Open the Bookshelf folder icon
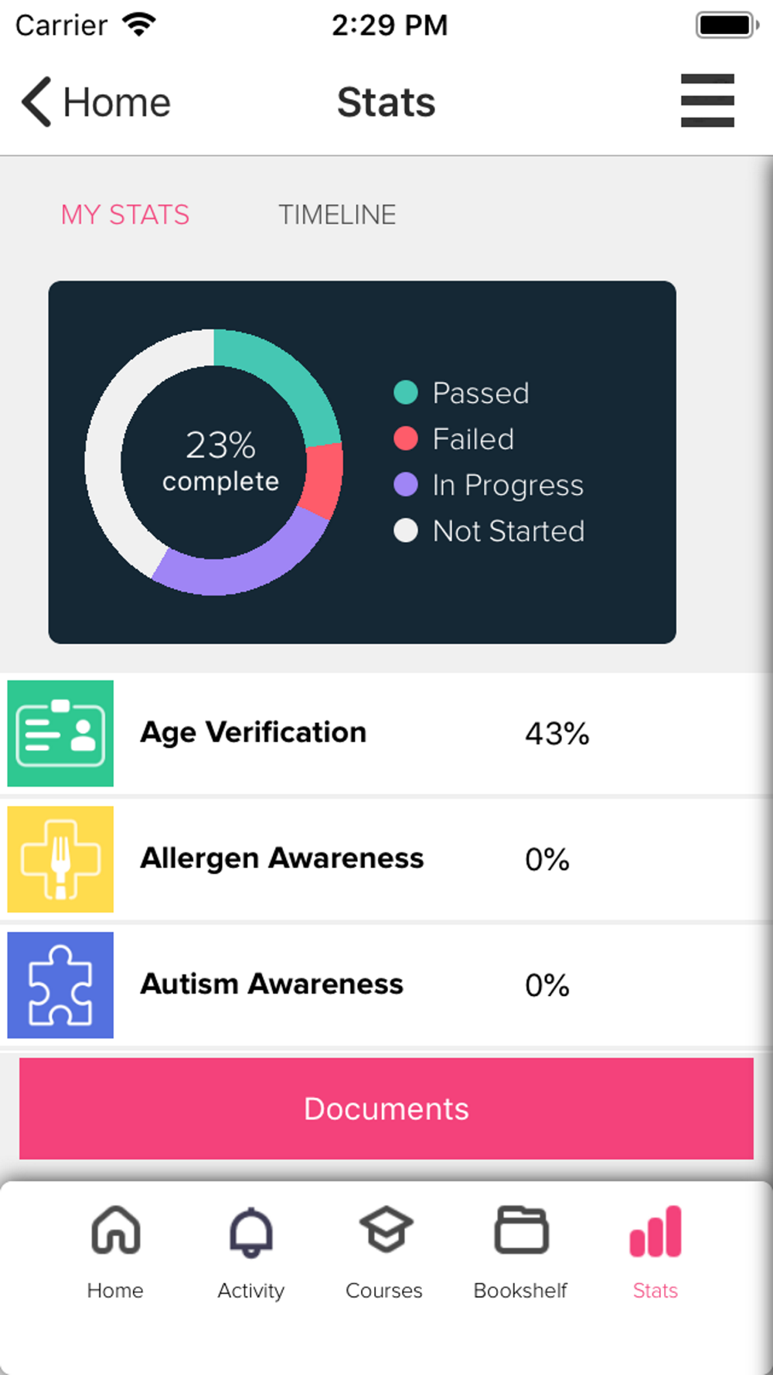The image size is (773, 1375). pyautogui.click(x=521, y=1230)
